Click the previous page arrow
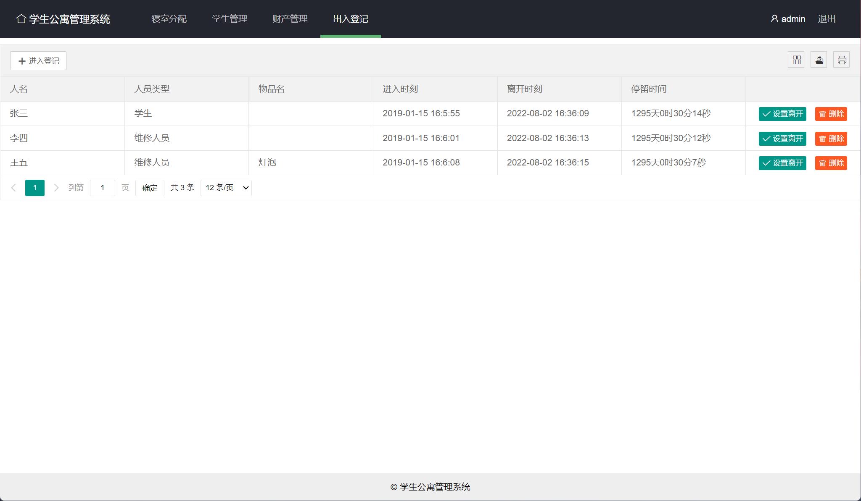Viewport: 861px width, 501px height. coord(13,188)
